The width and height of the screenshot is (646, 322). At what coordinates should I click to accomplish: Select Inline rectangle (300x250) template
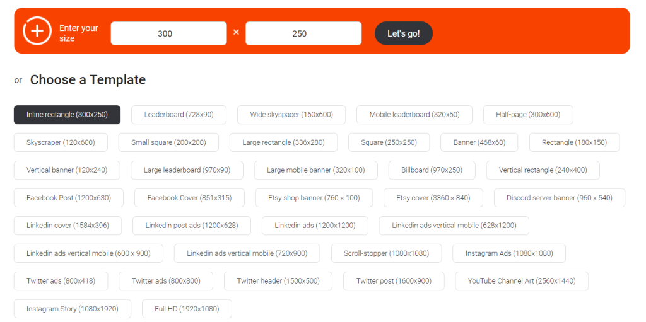tap(67, 115)
